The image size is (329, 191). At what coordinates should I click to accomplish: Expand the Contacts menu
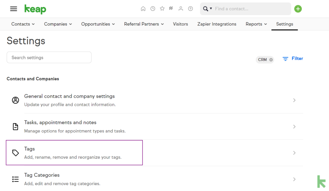pyautogui.click(x=23, y=24)
